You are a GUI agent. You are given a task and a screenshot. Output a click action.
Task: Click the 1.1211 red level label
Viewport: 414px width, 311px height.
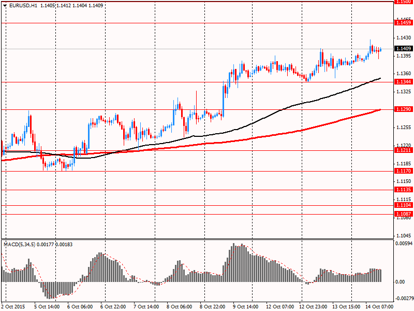pos(404,150)
